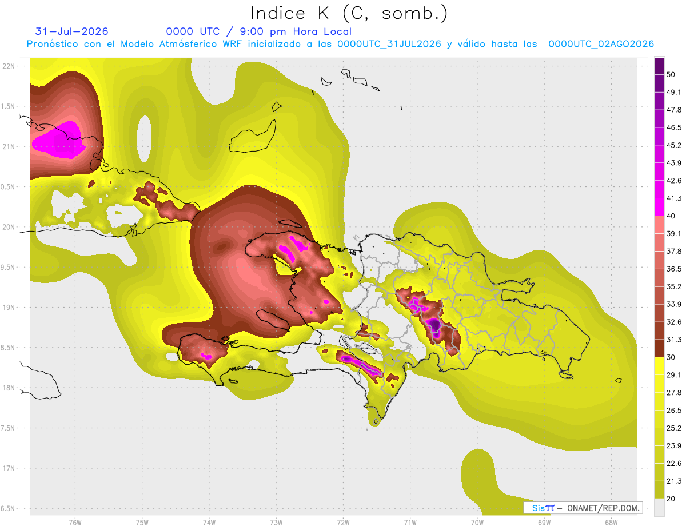Click the "30" colorbar label
Screen dimensions: 686x530
[671, 357]
